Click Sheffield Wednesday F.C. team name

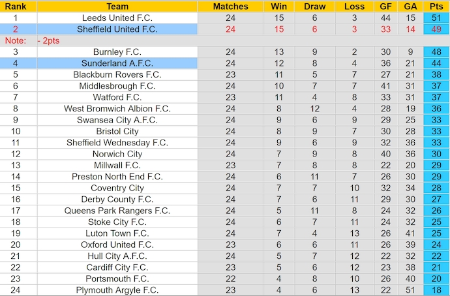pyautogui.click(x=117, y=143)
